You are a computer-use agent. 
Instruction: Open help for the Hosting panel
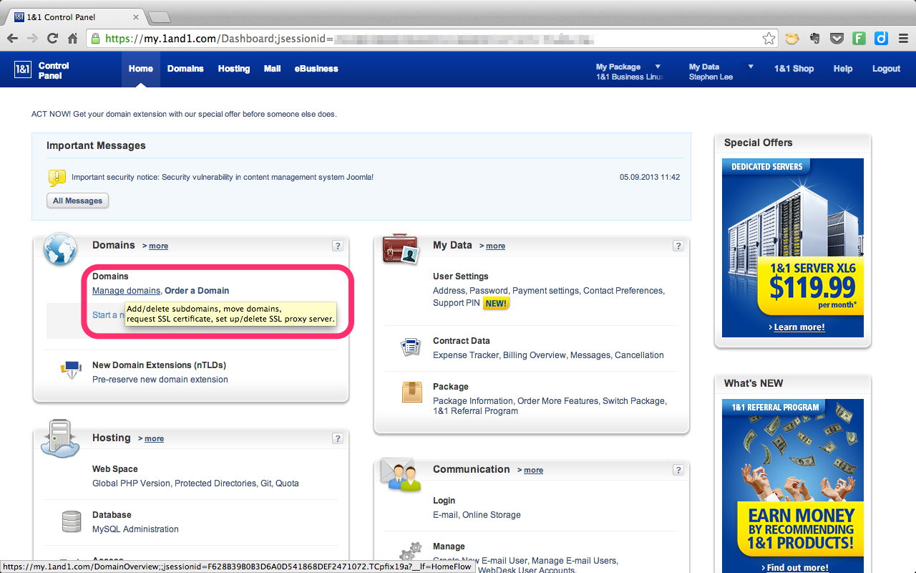coord(338,438)
